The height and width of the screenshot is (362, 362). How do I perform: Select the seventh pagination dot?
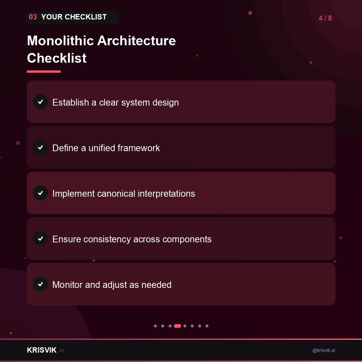pos(200,326)
